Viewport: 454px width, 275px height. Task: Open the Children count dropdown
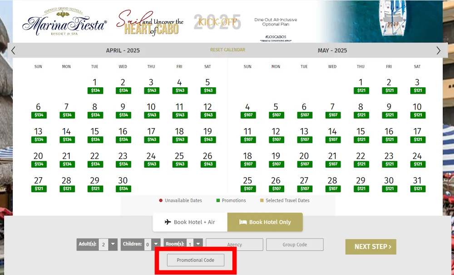pos(156,244)
